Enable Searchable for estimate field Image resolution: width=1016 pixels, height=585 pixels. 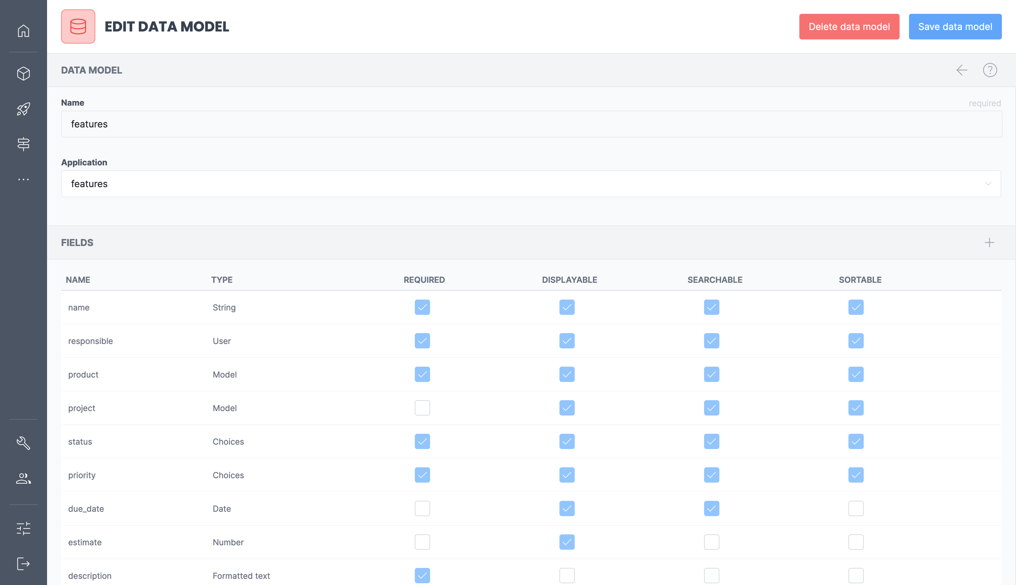(711, 542)
